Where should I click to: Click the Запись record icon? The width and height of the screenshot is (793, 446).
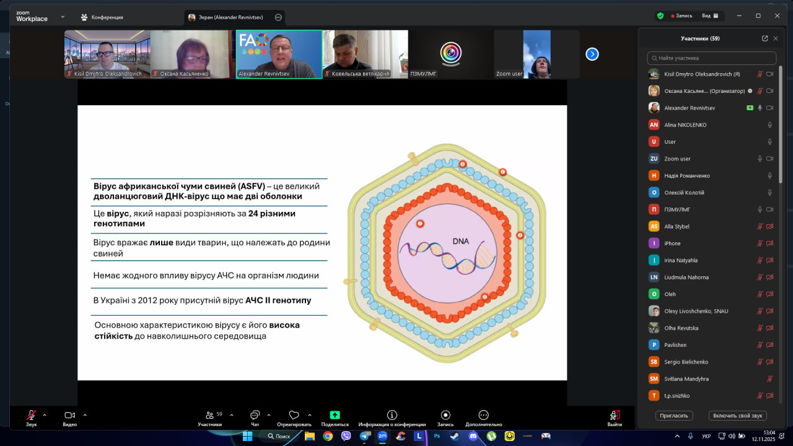pyautogui.click(x=445, y=415)
